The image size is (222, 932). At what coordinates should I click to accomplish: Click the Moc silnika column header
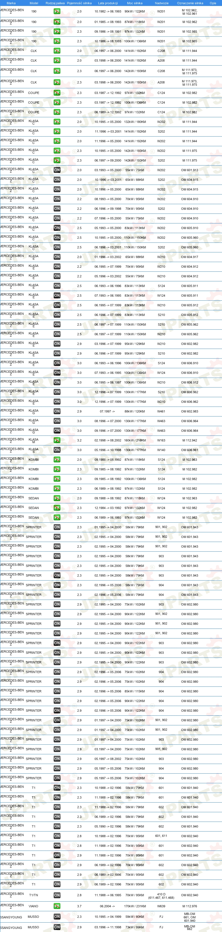pyautogui.click(x=135, y=3)
